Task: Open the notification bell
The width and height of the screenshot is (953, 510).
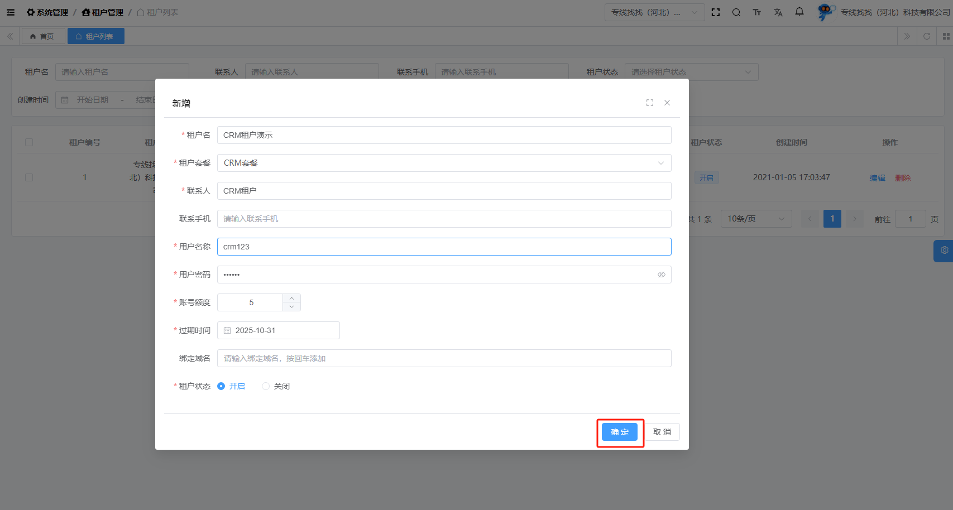Action: [799, 12]
